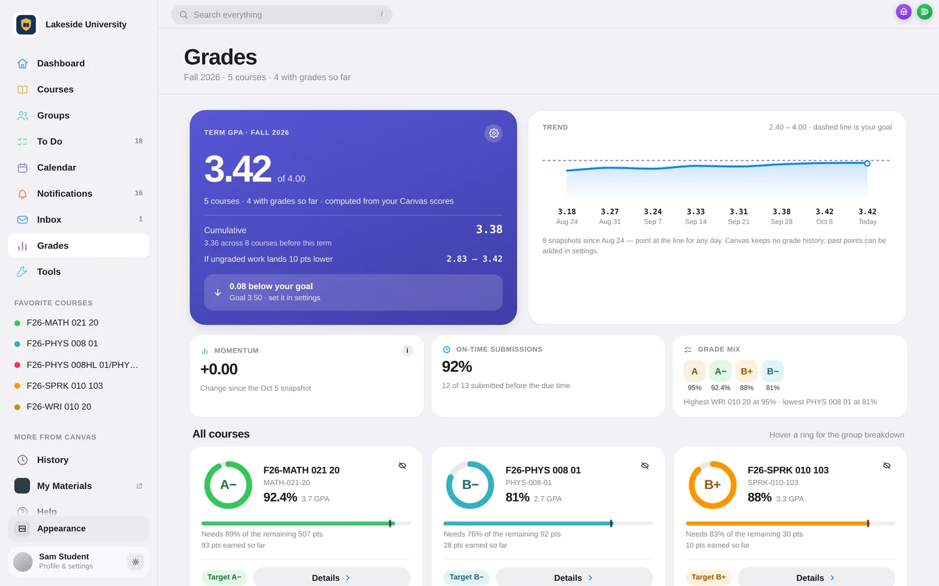
Task: Click the Target B− pill
Action: click(466, 578)
